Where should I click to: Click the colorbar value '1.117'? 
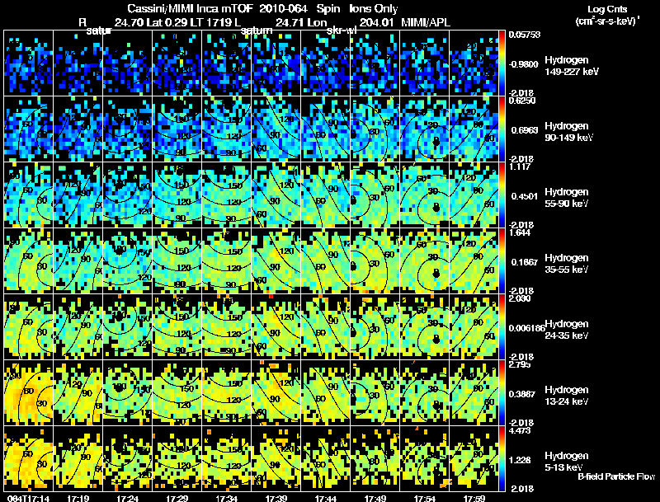coord(520,167)
